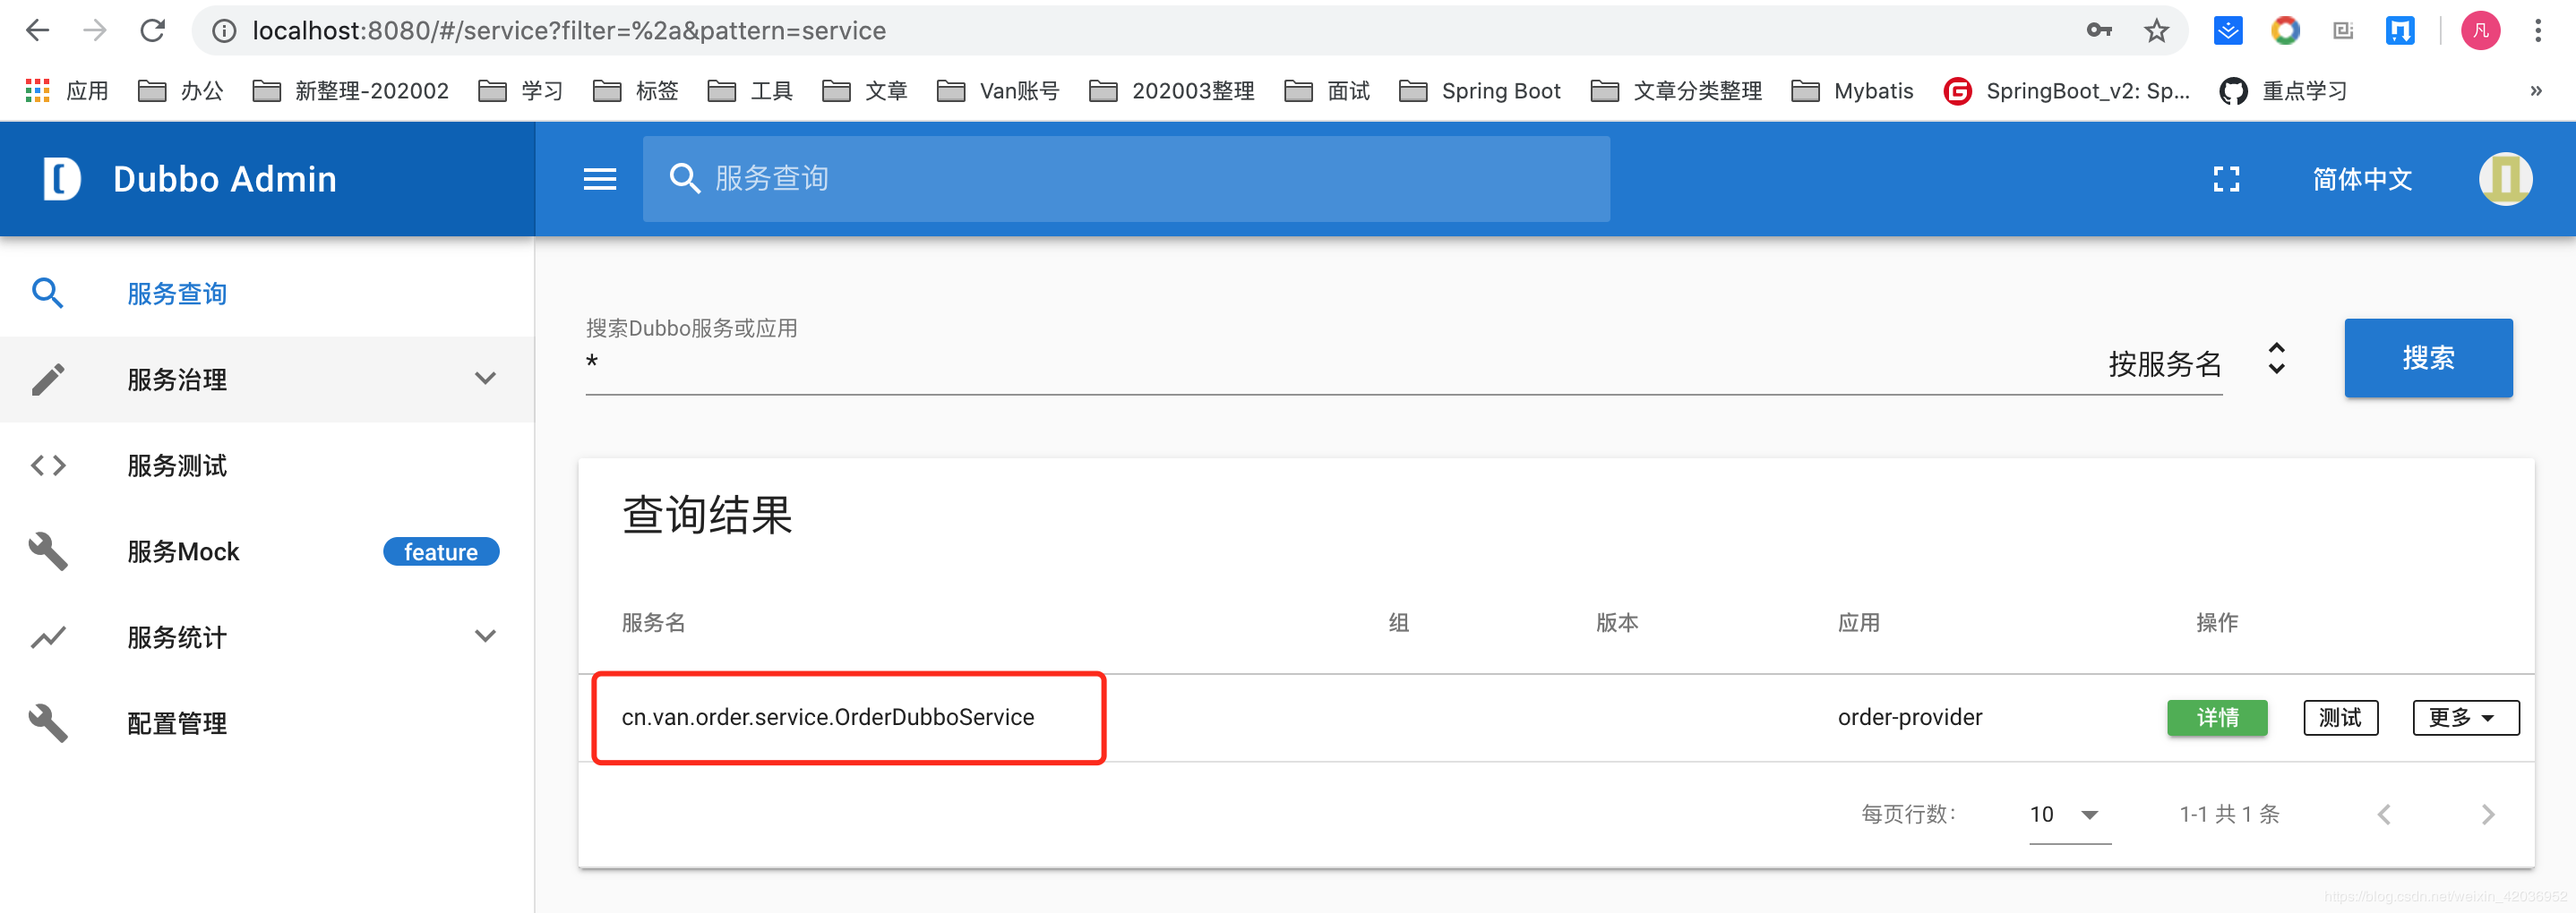Click the pencil icon beside 服务治理
Screen dimensions: 2576x913
[48, 380]
